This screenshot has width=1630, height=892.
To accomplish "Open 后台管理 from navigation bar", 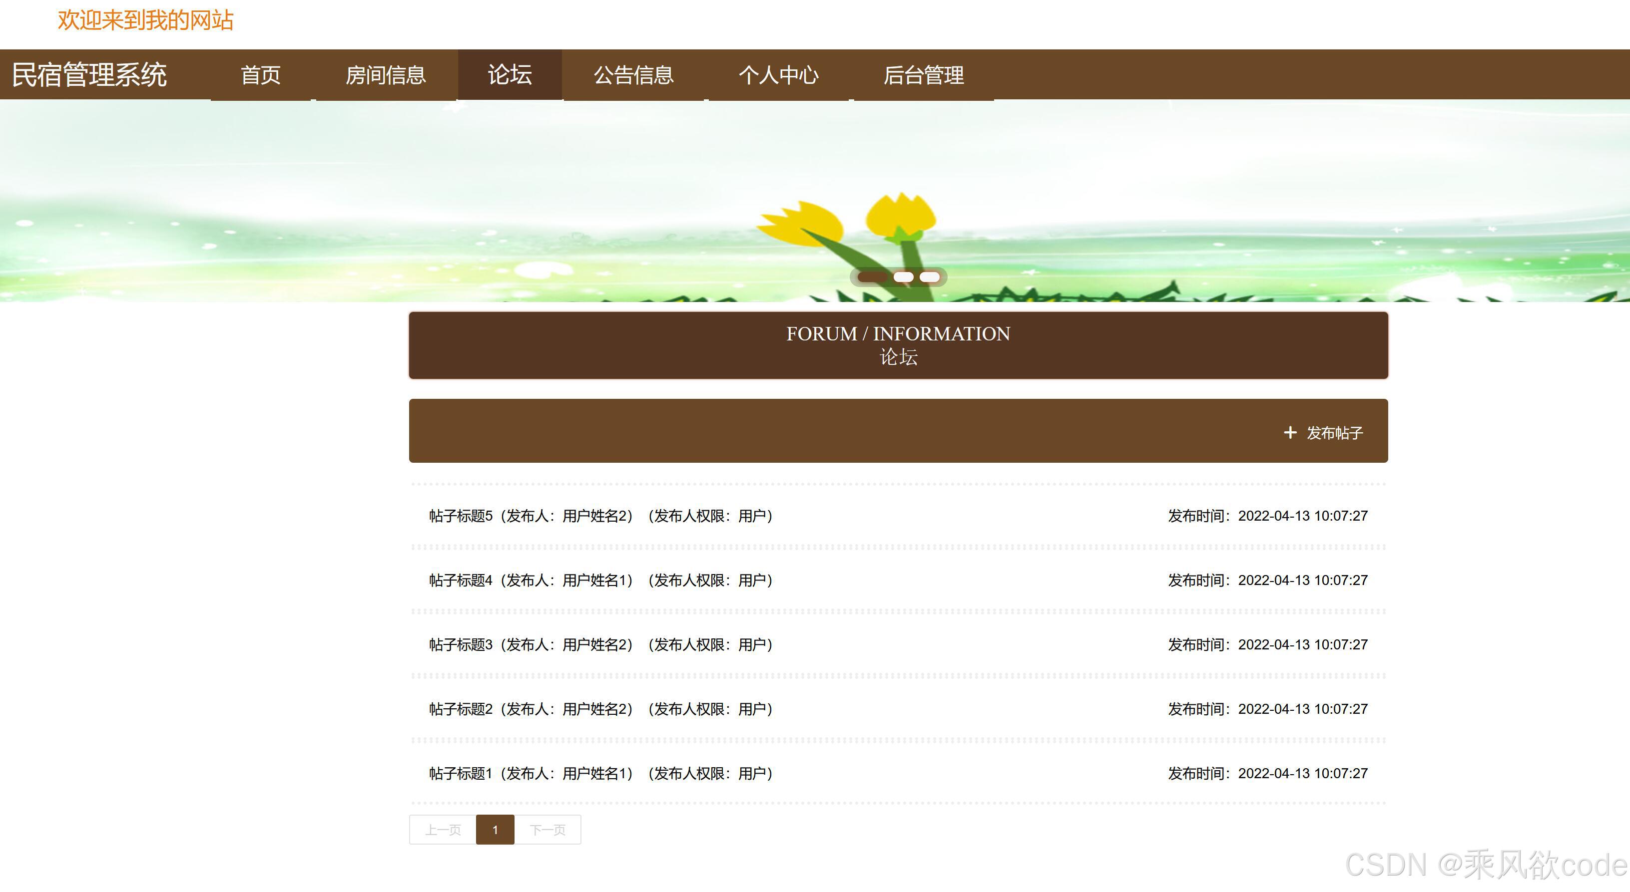I will point(923,75).
